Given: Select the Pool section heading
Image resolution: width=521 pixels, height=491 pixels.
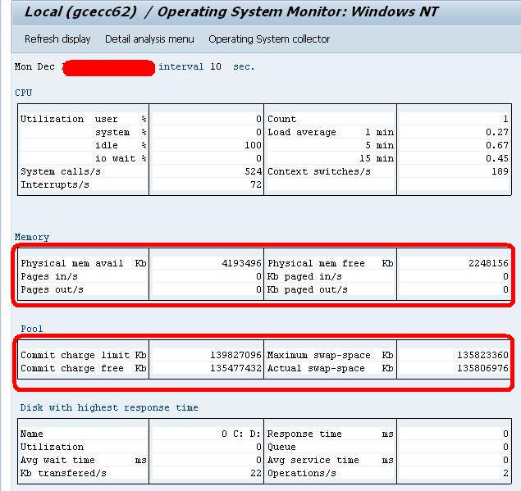Looking at the screenshot, I should [32, 329].
